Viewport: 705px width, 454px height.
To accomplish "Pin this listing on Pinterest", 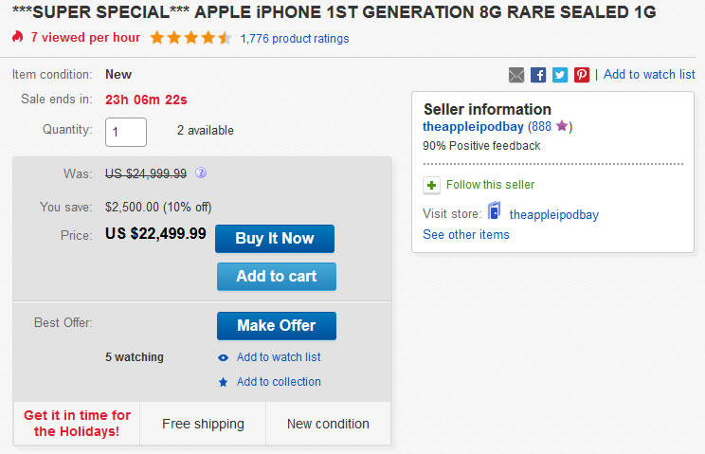I will coord(582,75).
